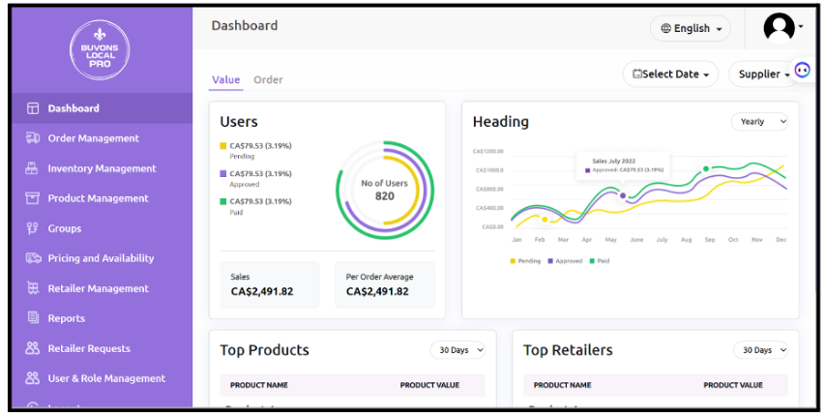Open the English language dropdown
This screenshot has width=825, height=417.
click(691, 28)
